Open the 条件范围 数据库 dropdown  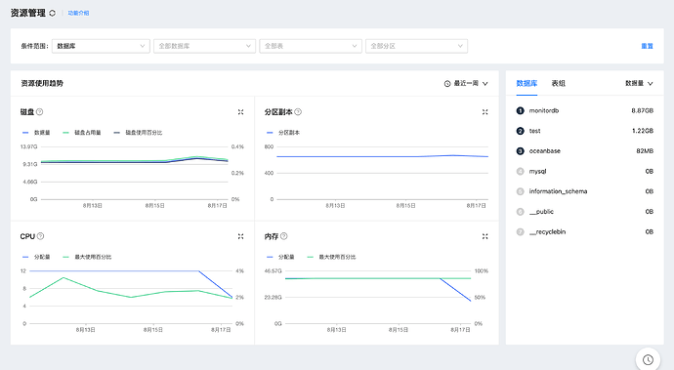point(101,46)
